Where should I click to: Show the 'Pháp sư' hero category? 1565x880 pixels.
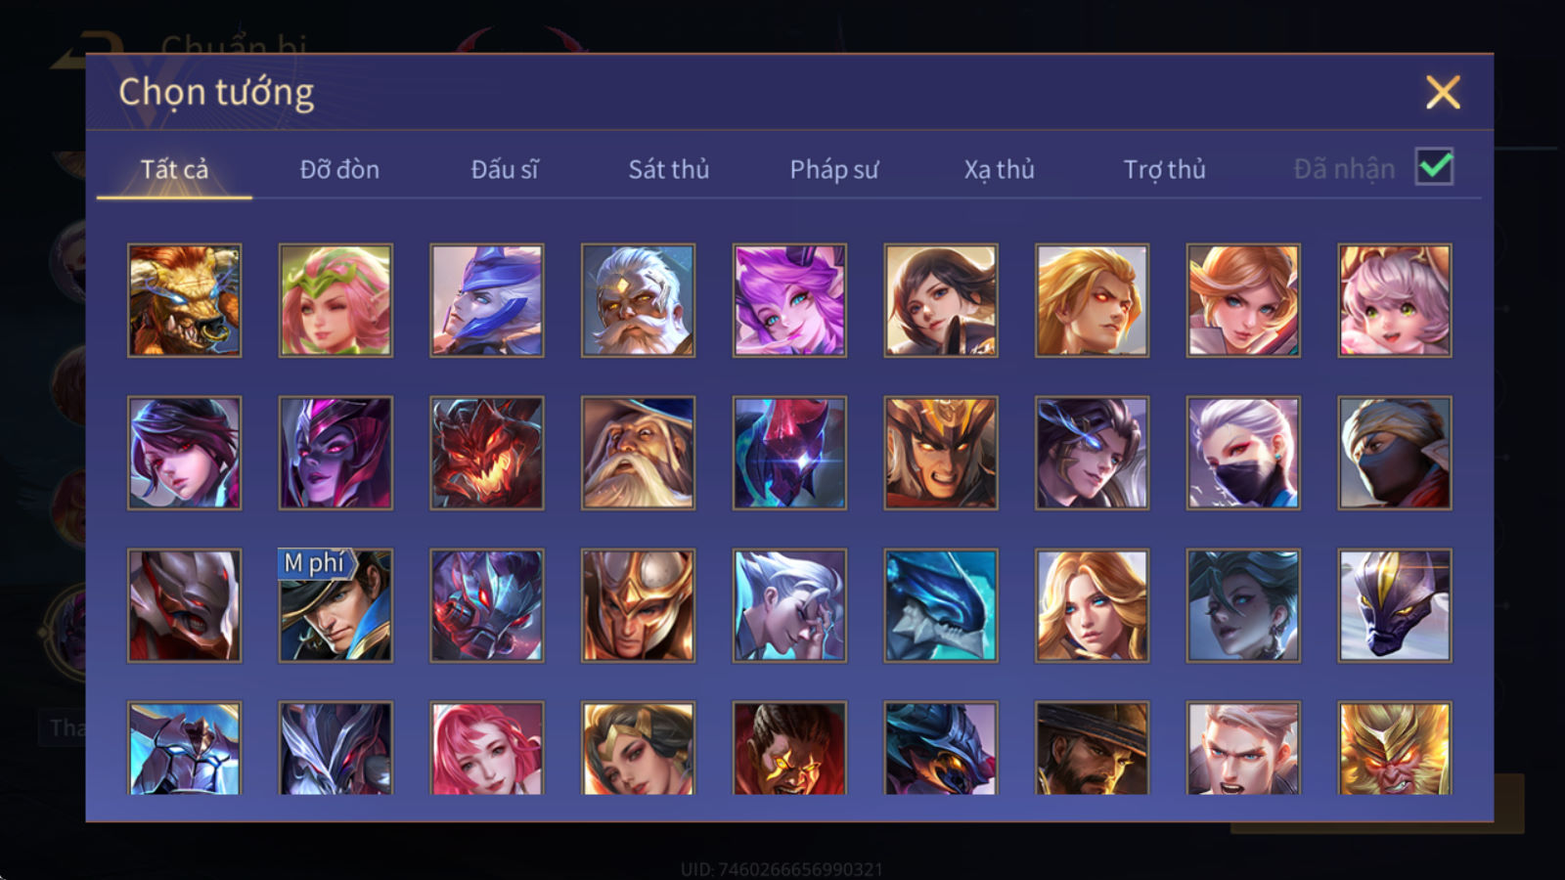coord(833,169)
